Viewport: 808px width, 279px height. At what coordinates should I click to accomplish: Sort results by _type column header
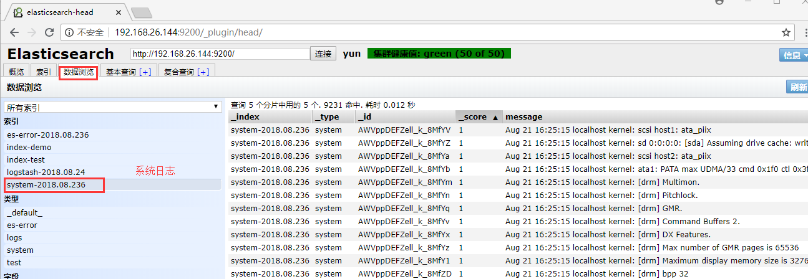pos(334,116)
